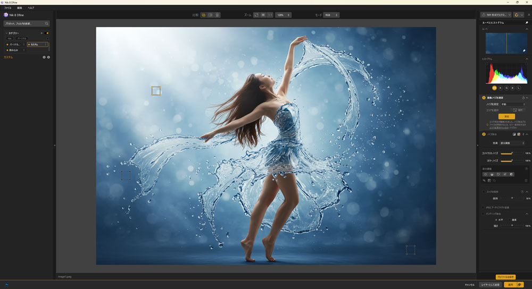The image size is (532, 289).
Task: Adjust the コントラストノイズ slider
Action: click(x=512, y=153)
